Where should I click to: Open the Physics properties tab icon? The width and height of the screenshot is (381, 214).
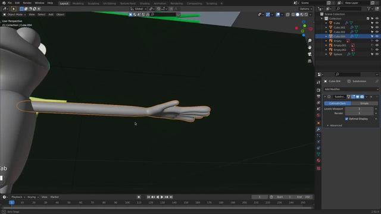tap(318, 141)
